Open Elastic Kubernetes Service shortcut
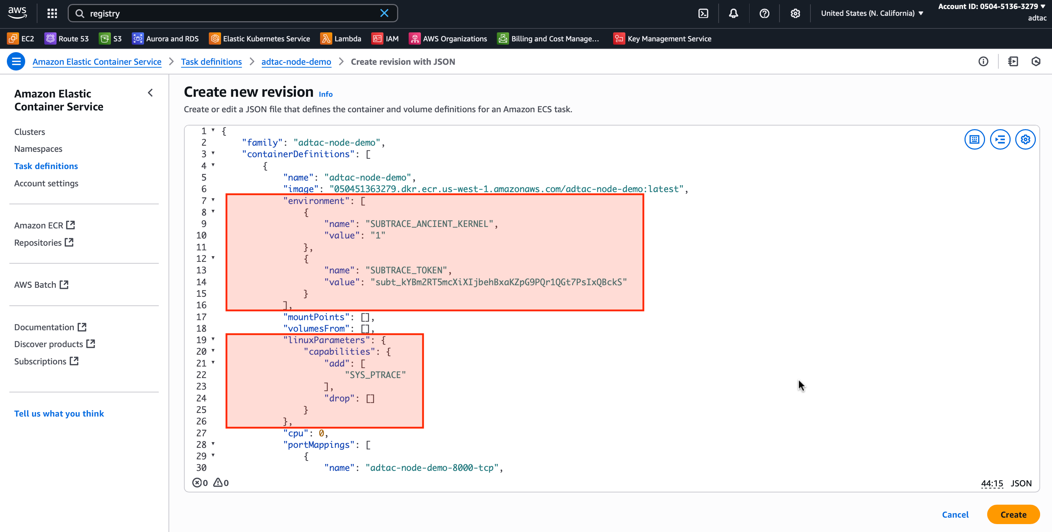This screenshot has height=532, width=1052. tap(259, 38)
